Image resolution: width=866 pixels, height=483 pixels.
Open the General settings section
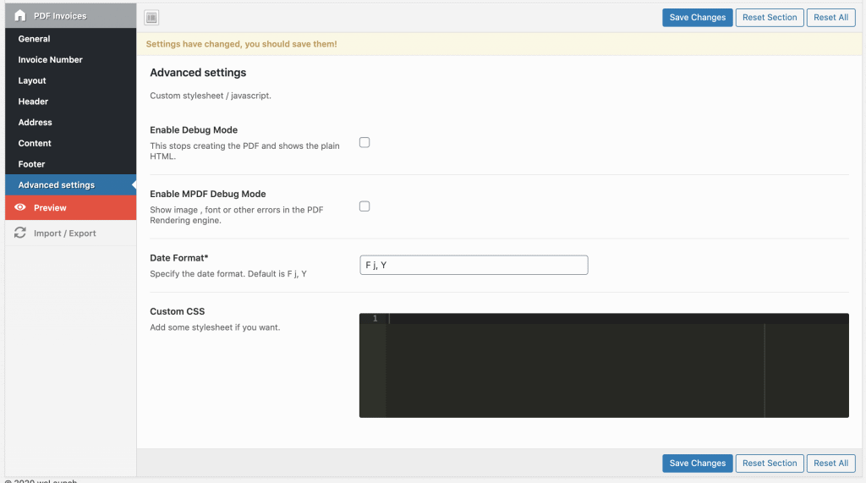tap(34, 39)
